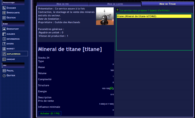195x118 pixels.
Task: Open the Profil icon
Action: pos(4,71)
